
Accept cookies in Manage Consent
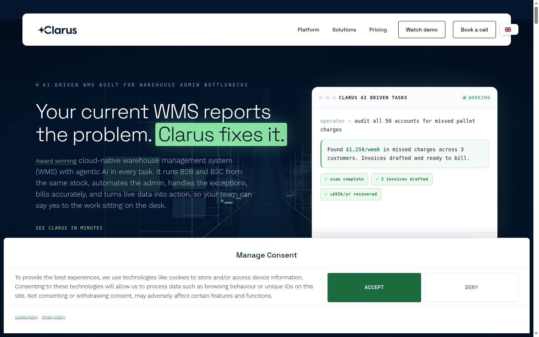374,288
